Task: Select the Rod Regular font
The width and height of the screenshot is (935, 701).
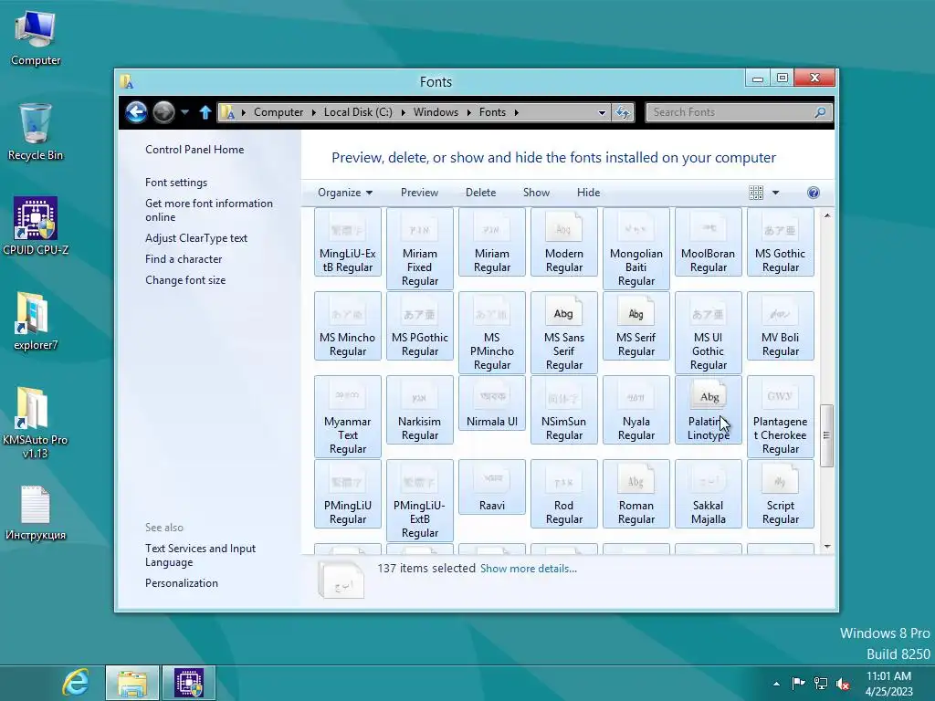Action: point(563,494)
